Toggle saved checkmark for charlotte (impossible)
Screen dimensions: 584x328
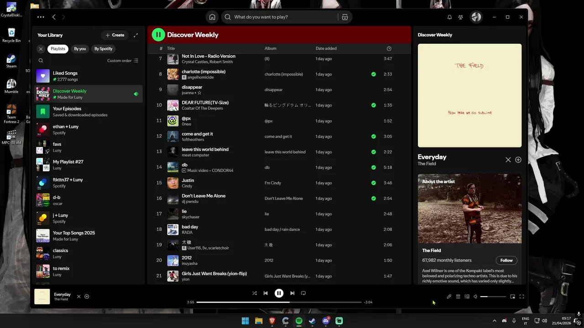pyautogui.click(x=374, y=74)
